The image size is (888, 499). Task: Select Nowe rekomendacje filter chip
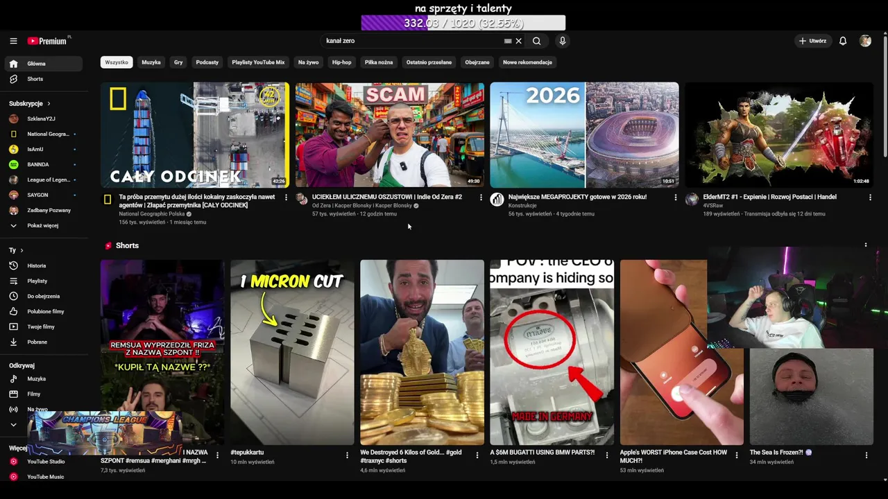click(527, 62)
